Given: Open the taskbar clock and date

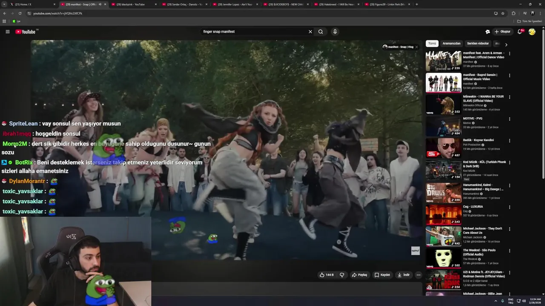Looking at the screenshot, I should tap(536, 301).
